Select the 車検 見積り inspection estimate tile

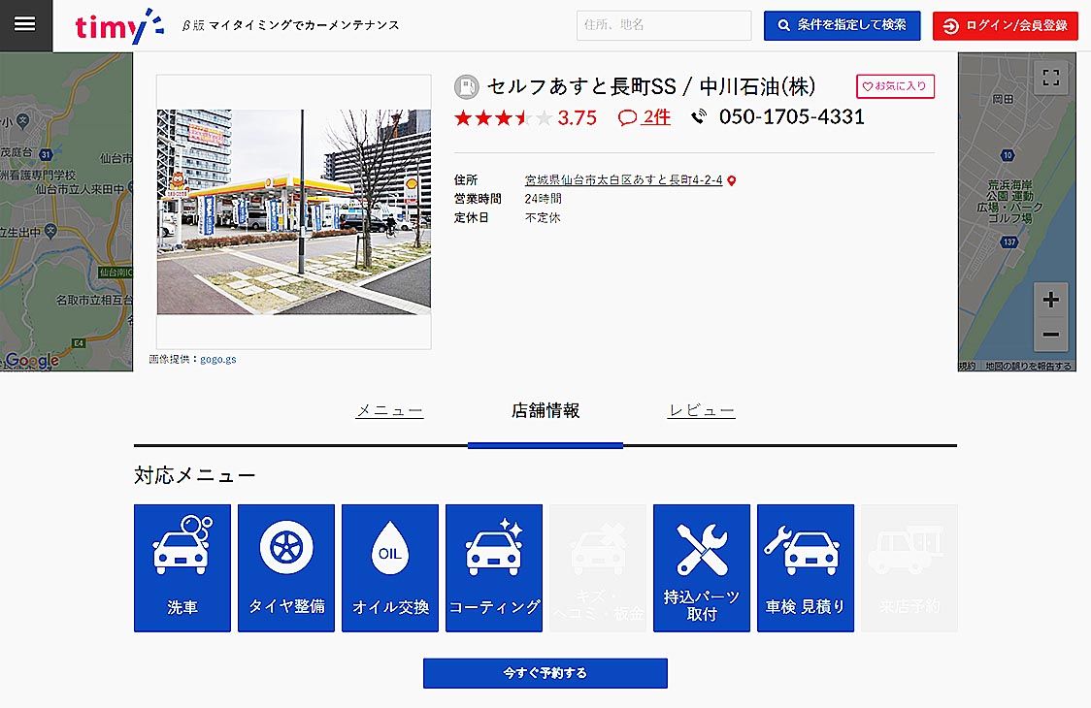coord(806,567)
